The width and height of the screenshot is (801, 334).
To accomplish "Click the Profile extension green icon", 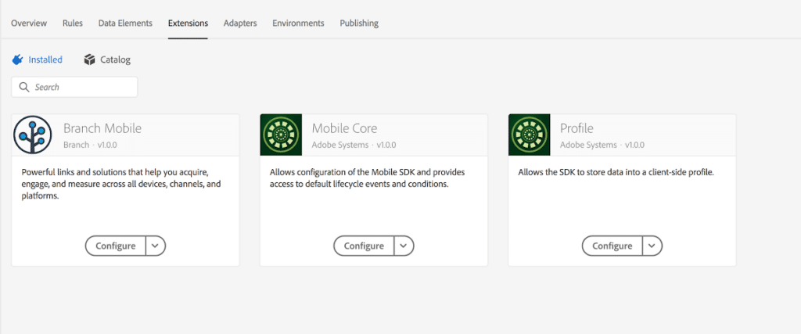I will click(x=530, y=135).
